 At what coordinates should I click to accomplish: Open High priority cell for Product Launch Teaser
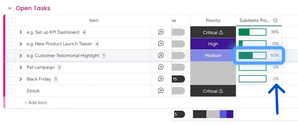(x=213, y=44)
